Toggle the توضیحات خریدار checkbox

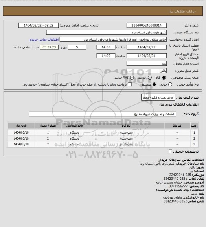coord(171,151)
